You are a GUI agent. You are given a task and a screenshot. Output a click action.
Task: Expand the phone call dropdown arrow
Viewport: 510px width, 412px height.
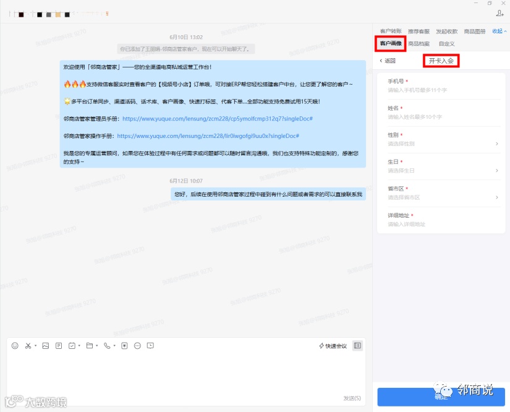tap(114, 346)
